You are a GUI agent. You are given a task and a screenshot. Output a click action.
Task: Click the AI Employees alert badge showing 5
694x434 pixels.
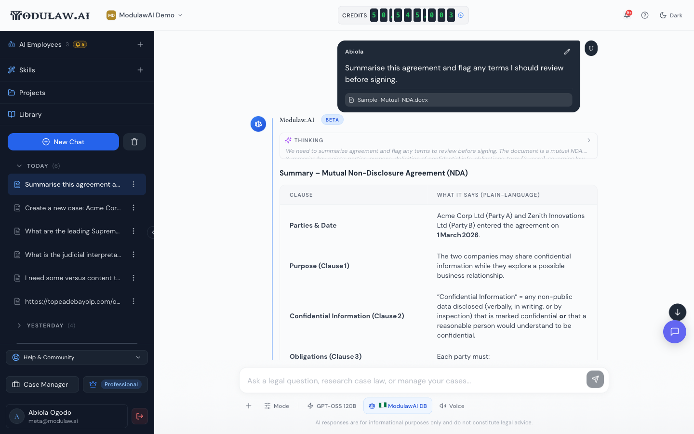tap(80, 44)
